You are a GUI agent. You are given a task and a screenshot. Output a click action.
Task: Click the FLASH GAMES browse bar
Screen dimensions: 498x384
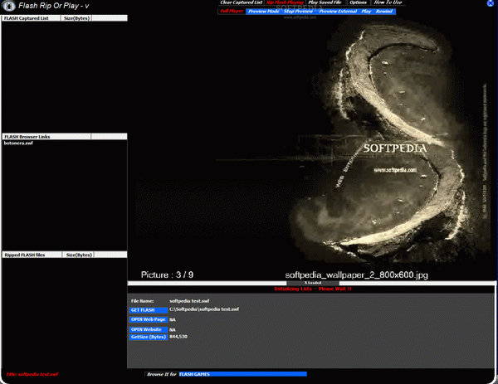tap(242, 374)
